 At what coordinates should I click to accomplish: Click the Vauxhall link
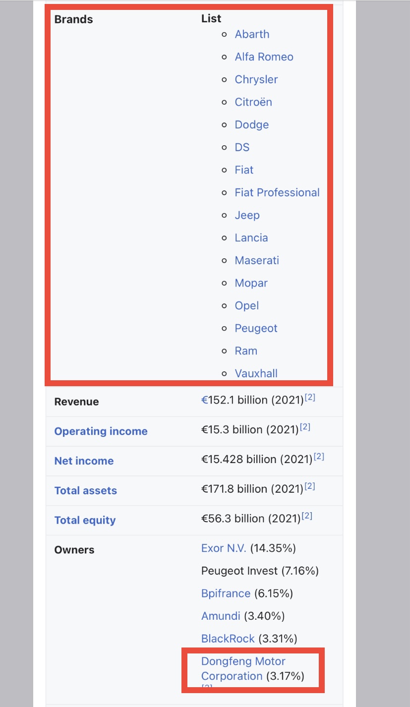click(x=256, y=373)
